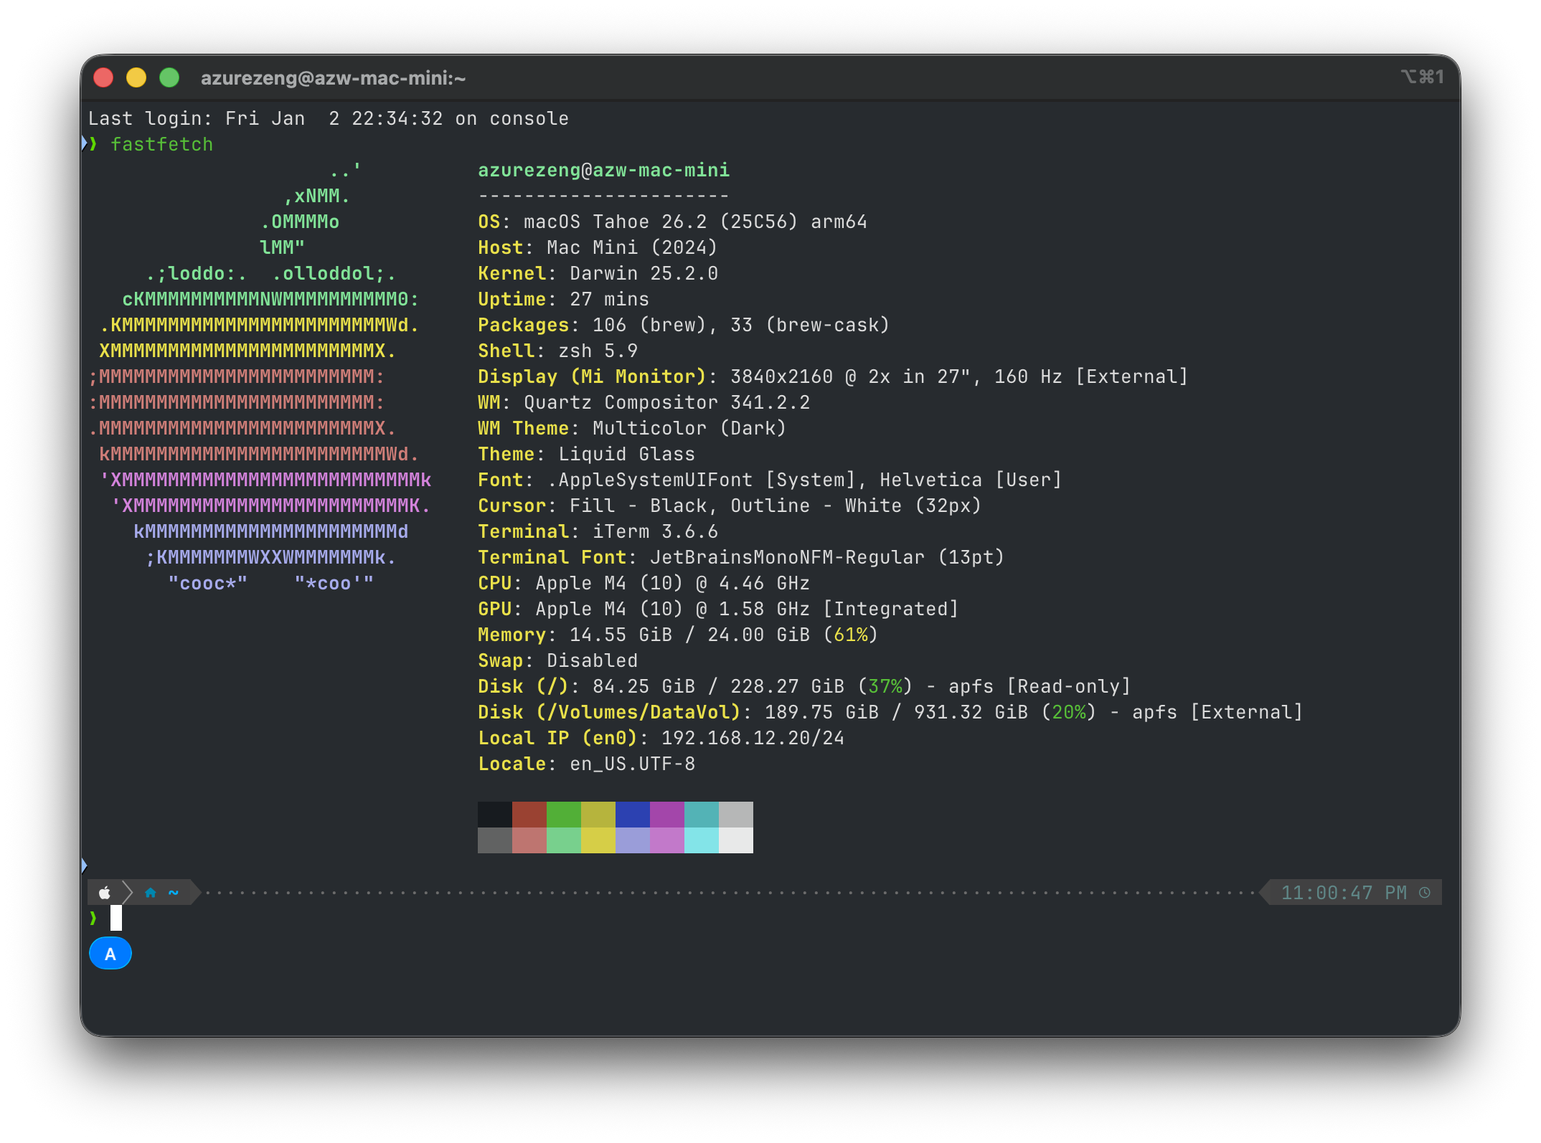Click the tilde directory label in the prompt

coord(174,893)
